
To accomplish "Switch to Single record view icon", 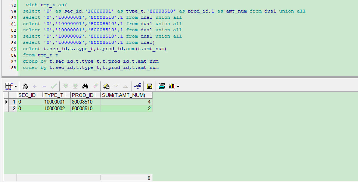I will tap(106, 86).
